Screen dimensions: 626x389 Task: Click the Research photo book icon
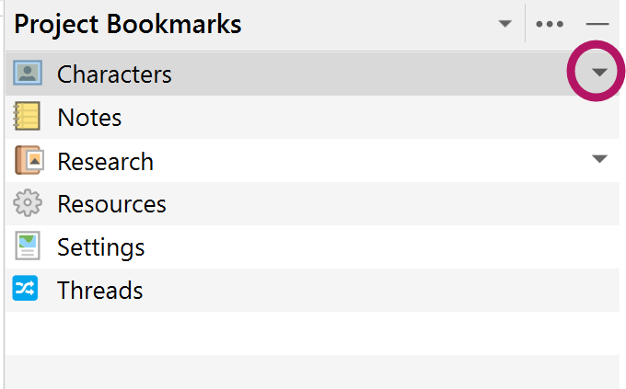[28, 161]
